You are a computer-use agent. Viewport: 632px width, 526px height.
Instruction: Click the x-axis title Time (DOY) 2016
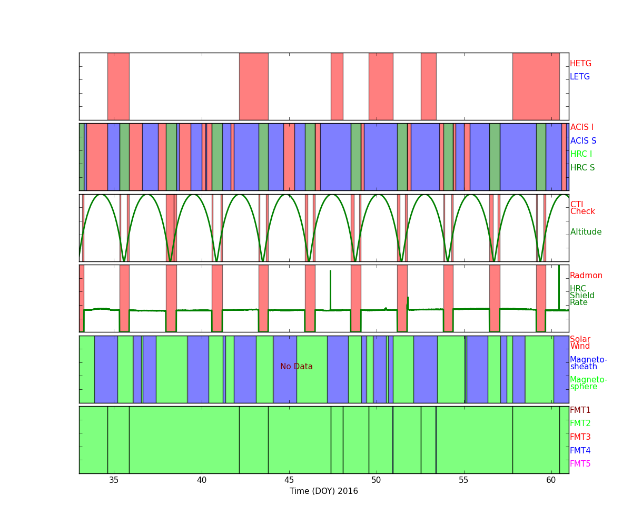tap(324, 491)
